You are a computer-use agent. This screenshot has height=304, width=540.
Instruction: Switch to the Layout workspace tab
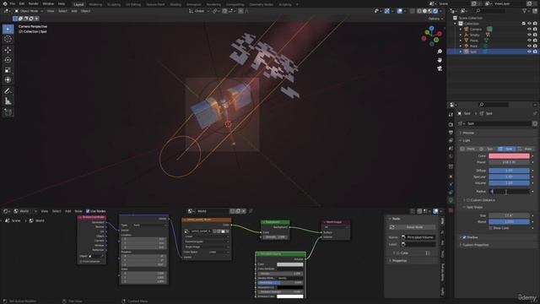[x=78, y=4]
